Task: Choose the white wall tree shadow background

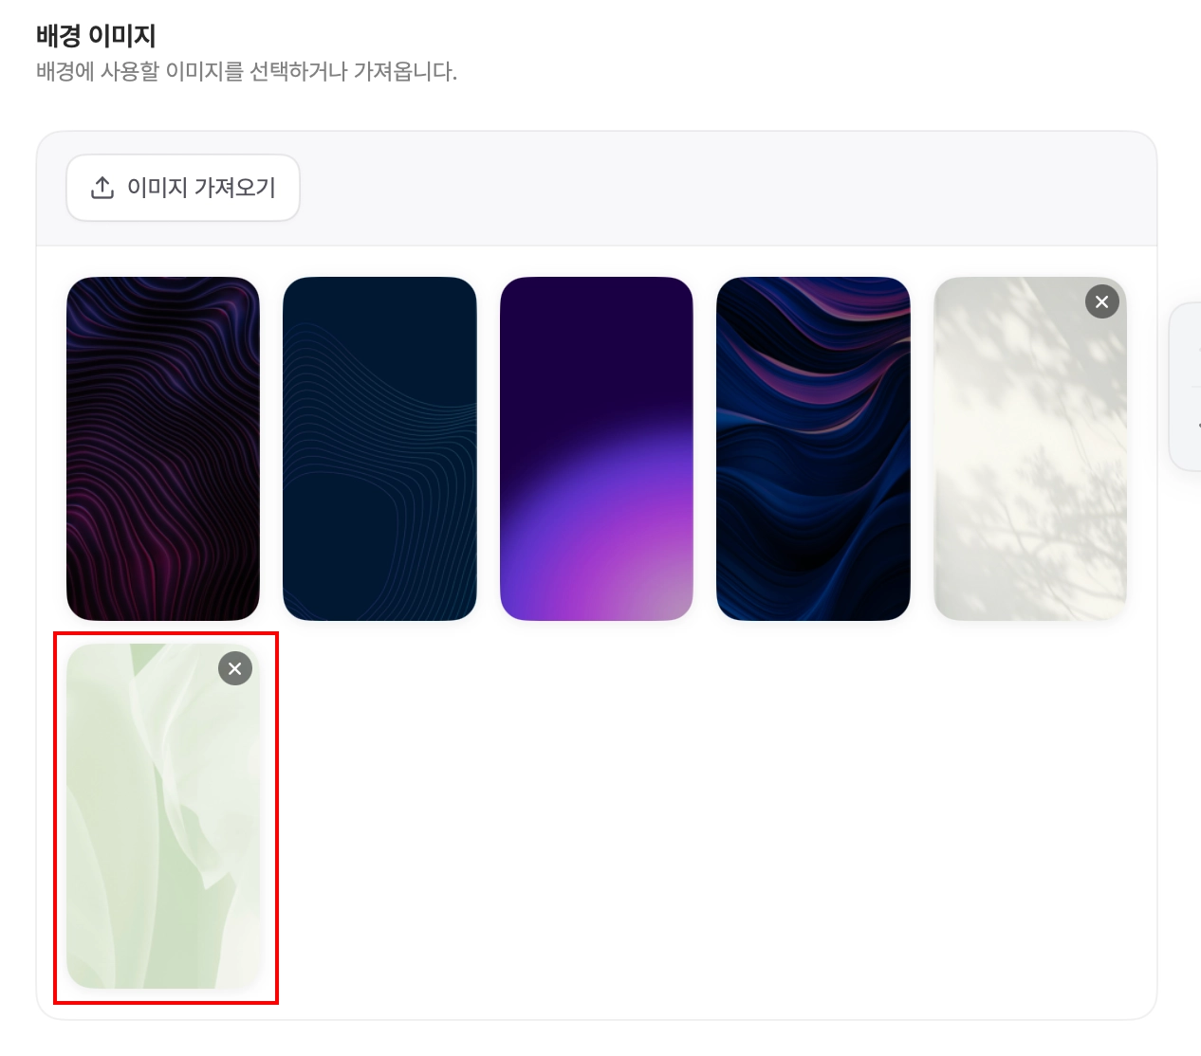Action: pos(1030,448)
